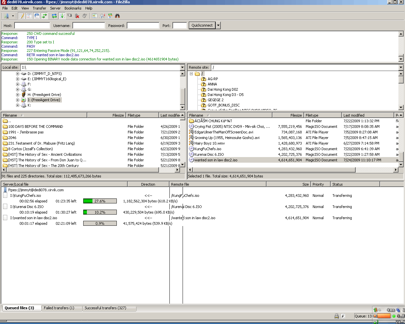
Task: Select the AG-RP unknown folder icon
Action: 204,79
